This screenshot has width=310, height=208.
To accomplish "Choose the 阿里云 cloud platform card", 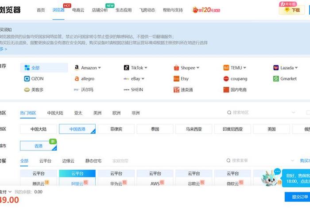I will 77,178.
